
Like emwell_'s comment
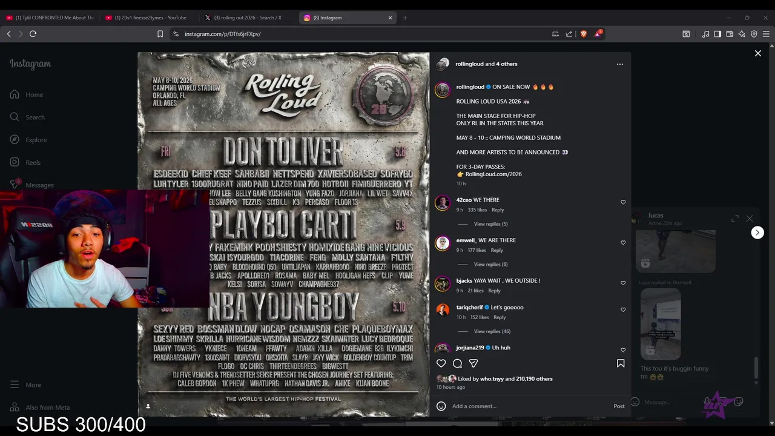[x=623, y=243]
